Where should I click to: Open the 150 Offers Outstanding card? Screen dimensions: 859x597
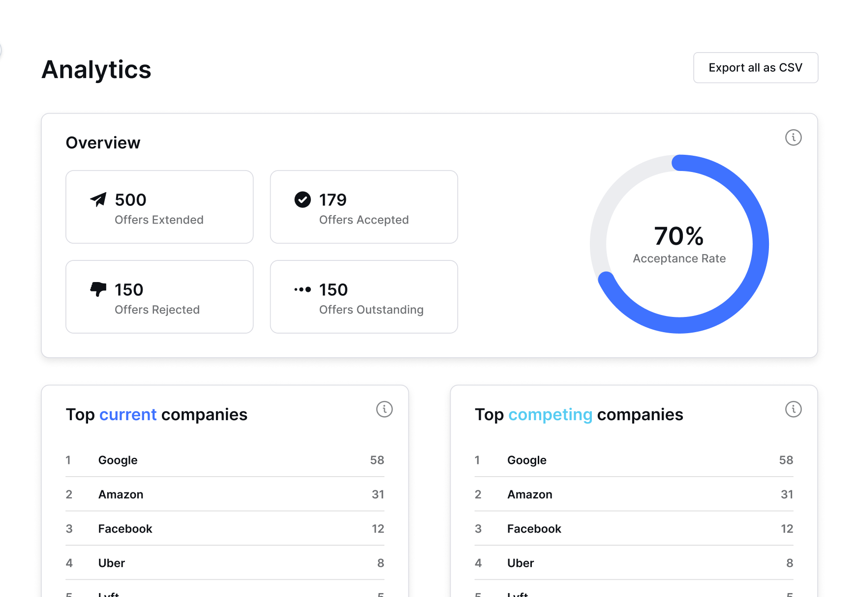364,297
